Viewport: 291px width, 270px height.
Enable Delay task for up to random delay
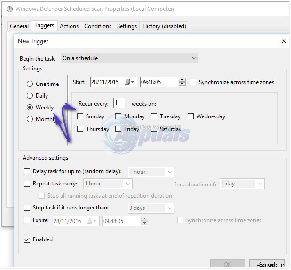click(27, 171)
